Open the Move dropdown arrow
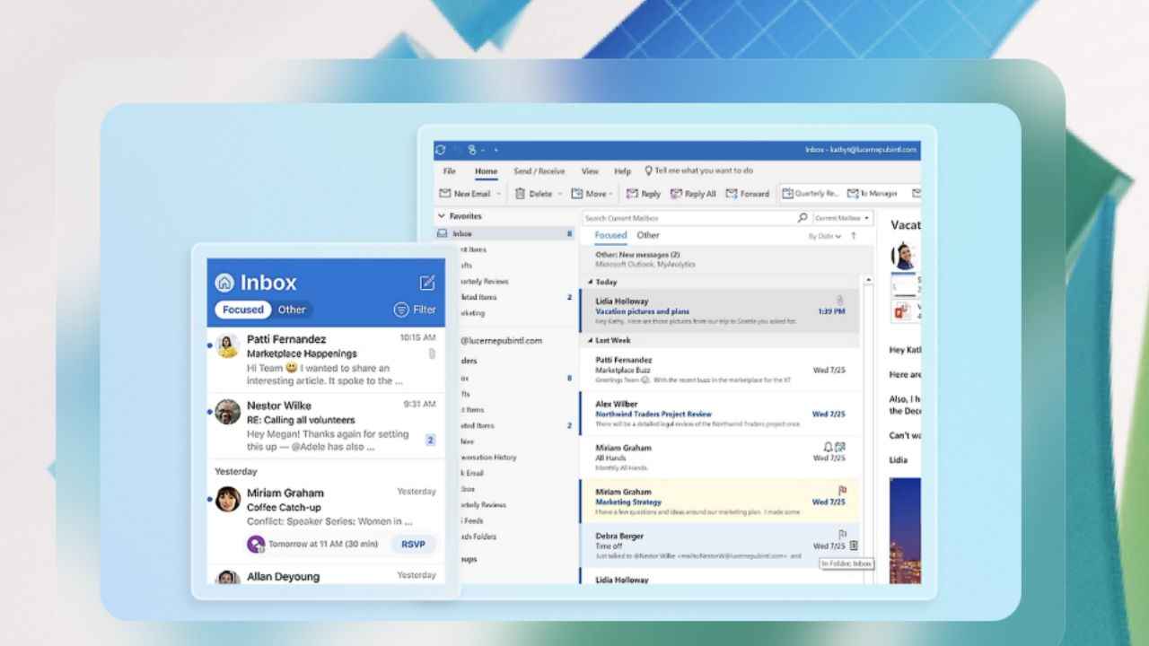Viewport: 1149px width, 646px height. tap(611, 193)
